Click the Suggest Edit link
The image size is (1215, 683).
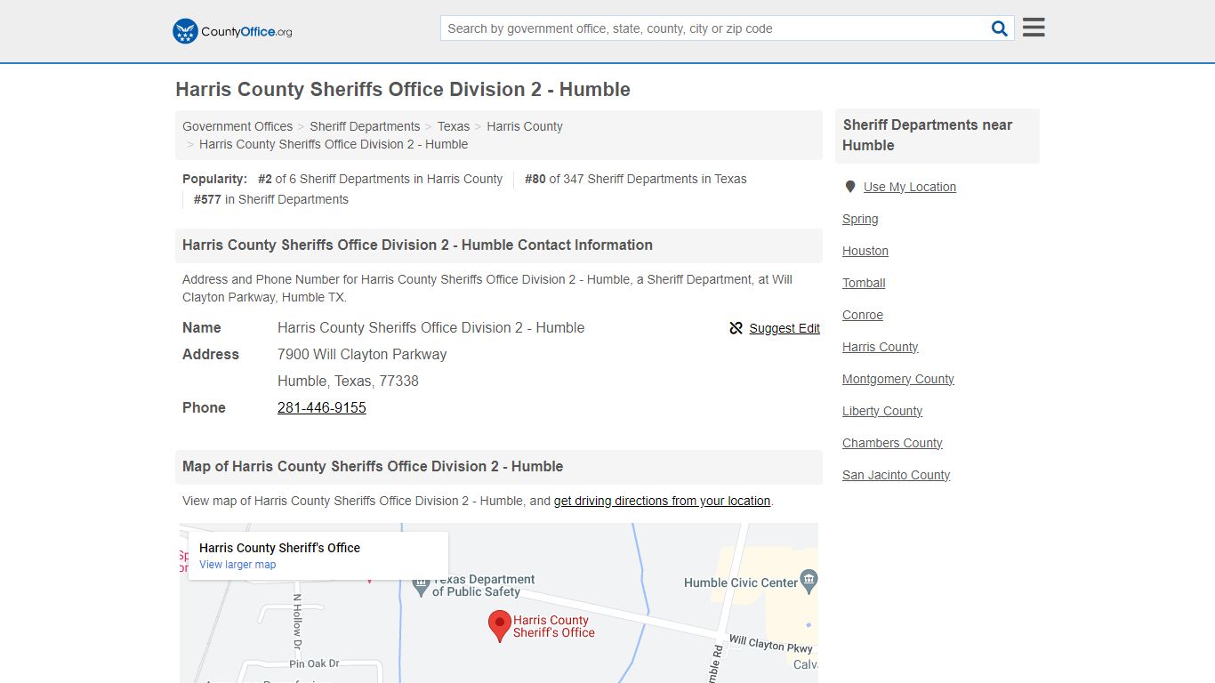[x=785, y=328]
